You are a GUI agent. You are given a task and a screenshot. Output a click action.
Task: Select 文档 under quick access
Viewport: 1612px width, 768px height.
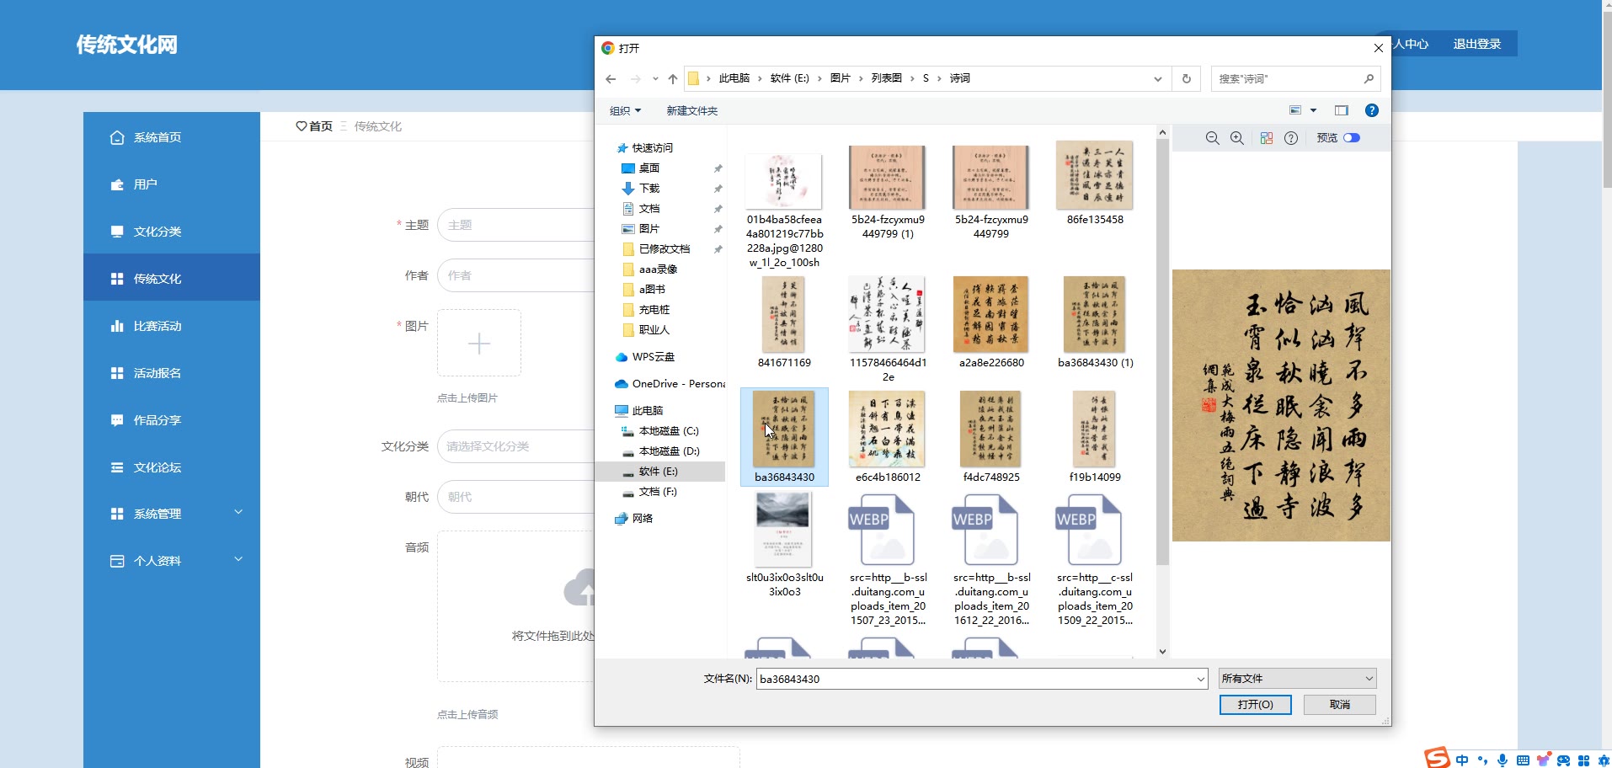tap(649, 209)
